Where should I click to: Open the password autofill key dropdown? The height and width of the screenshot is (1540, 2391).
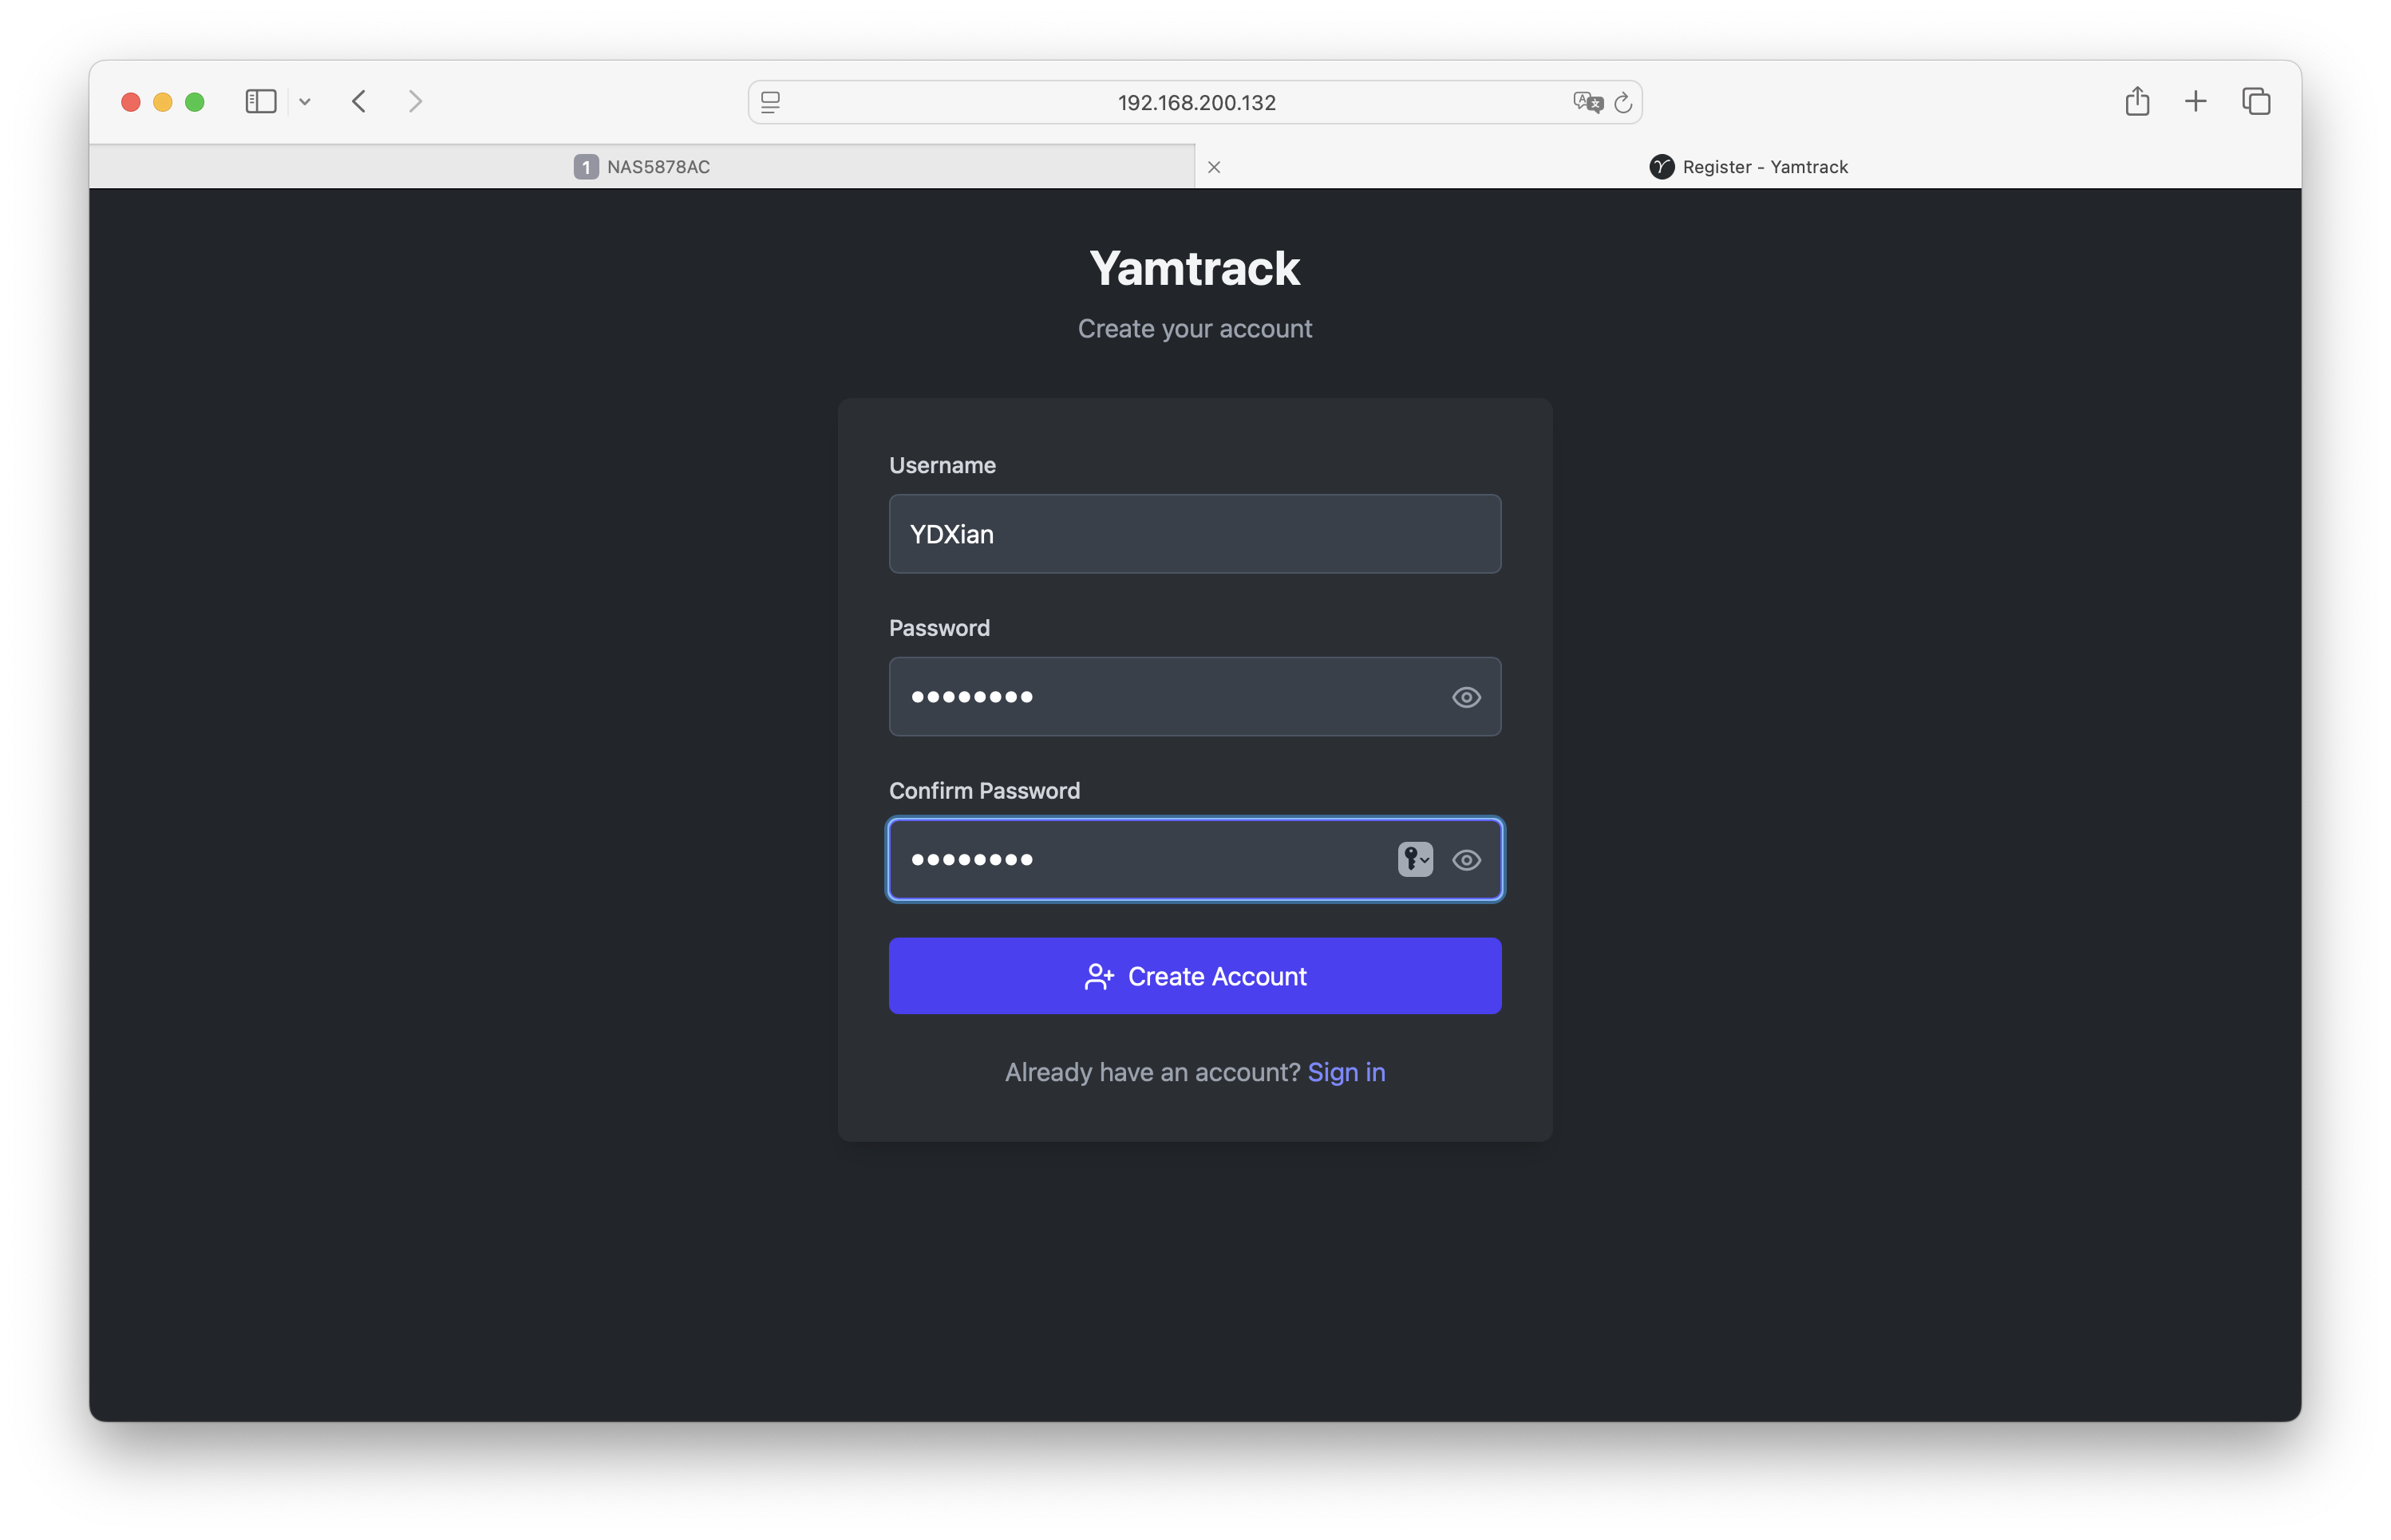(1415, 859)
